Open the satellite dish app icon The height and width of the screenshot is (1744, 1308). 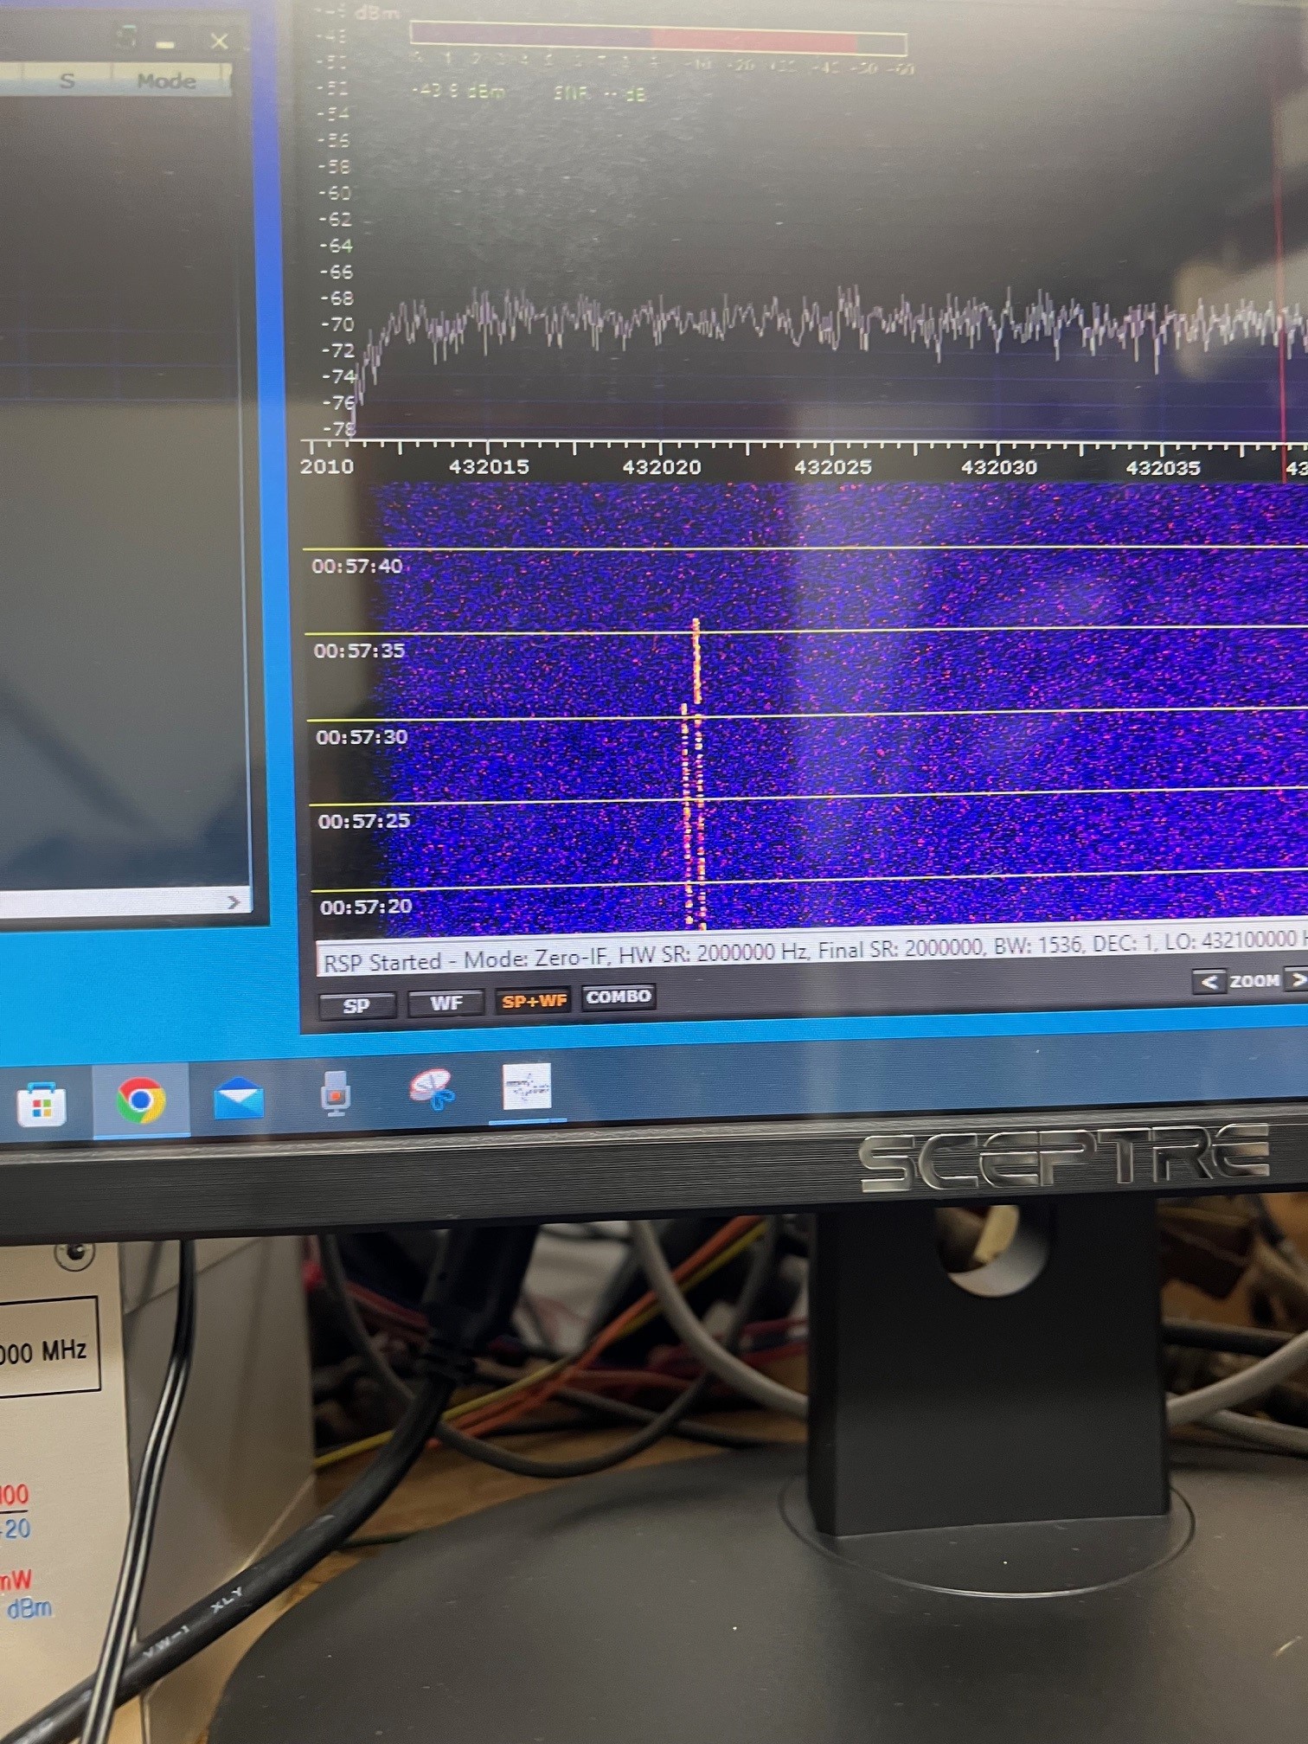coord(433,1090)
